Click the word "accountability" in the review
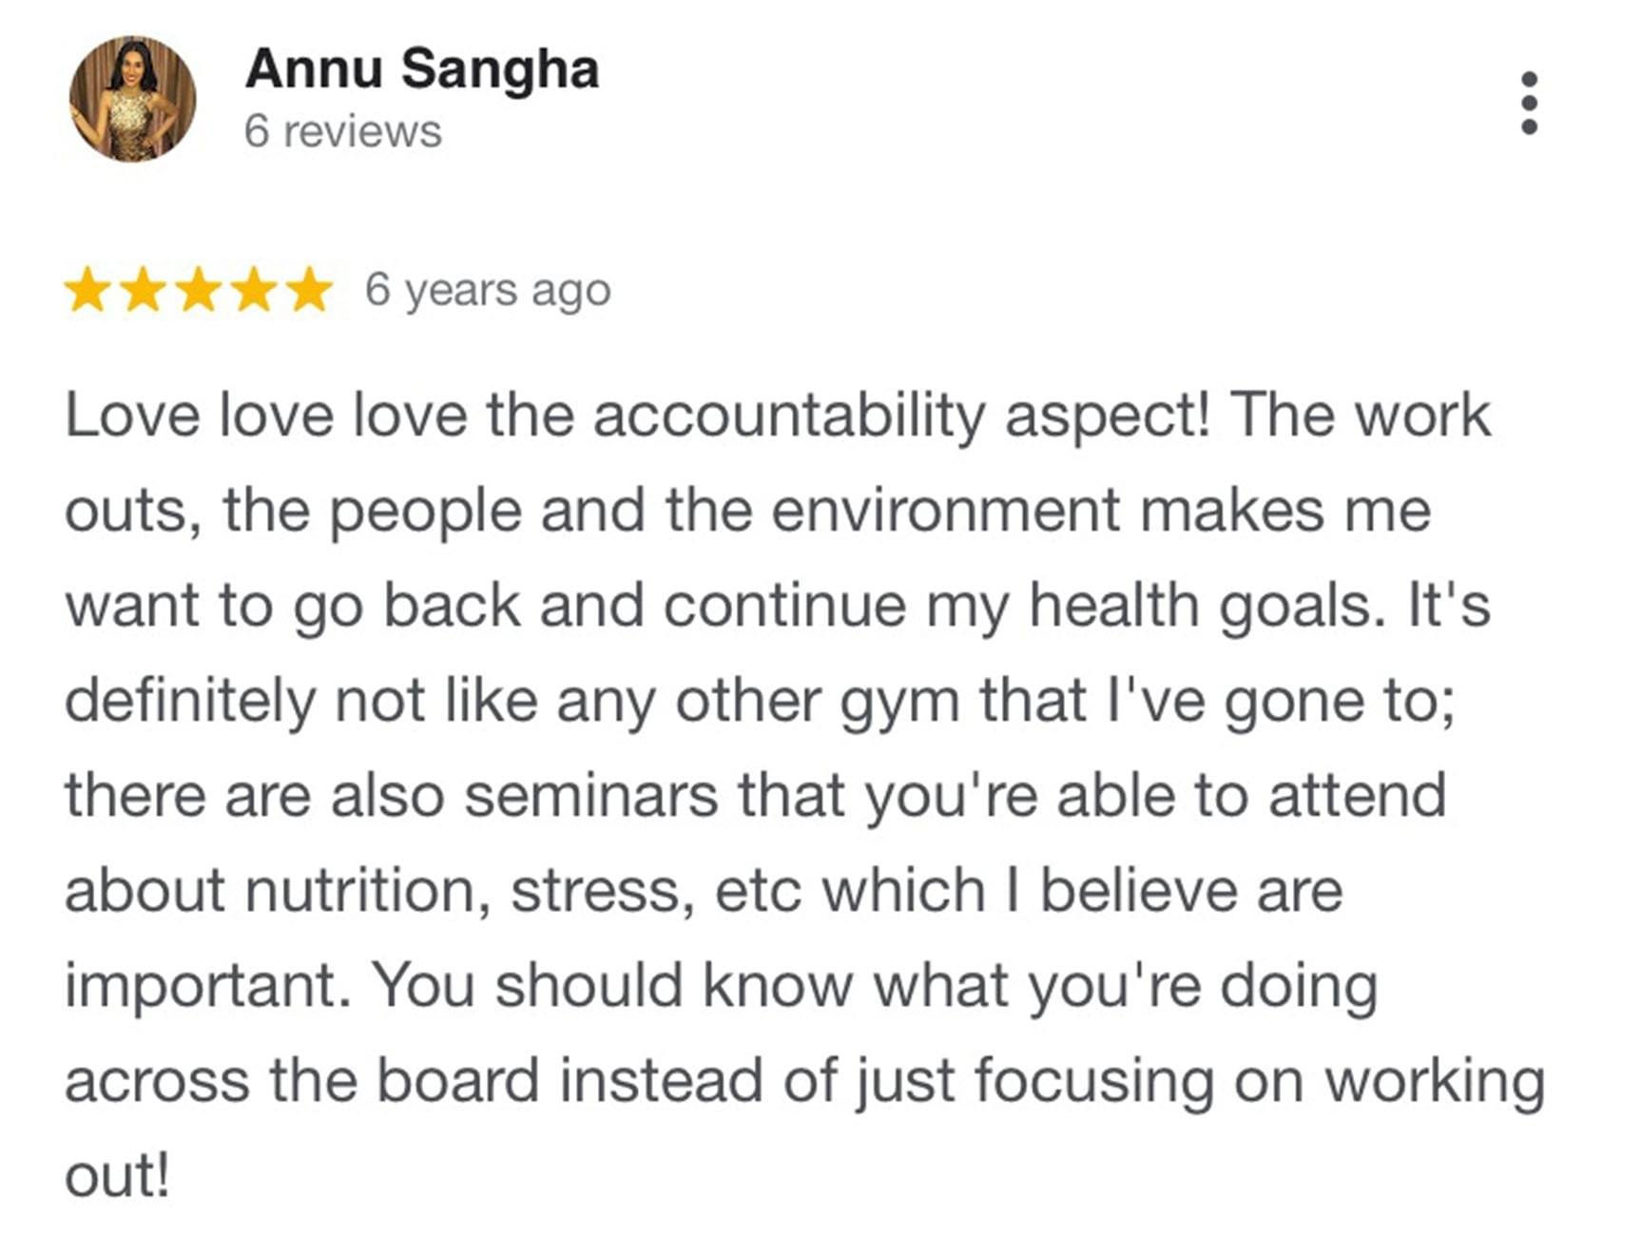The width and height of the screenshot is (1641, 1256). click(x=789, y=416)
